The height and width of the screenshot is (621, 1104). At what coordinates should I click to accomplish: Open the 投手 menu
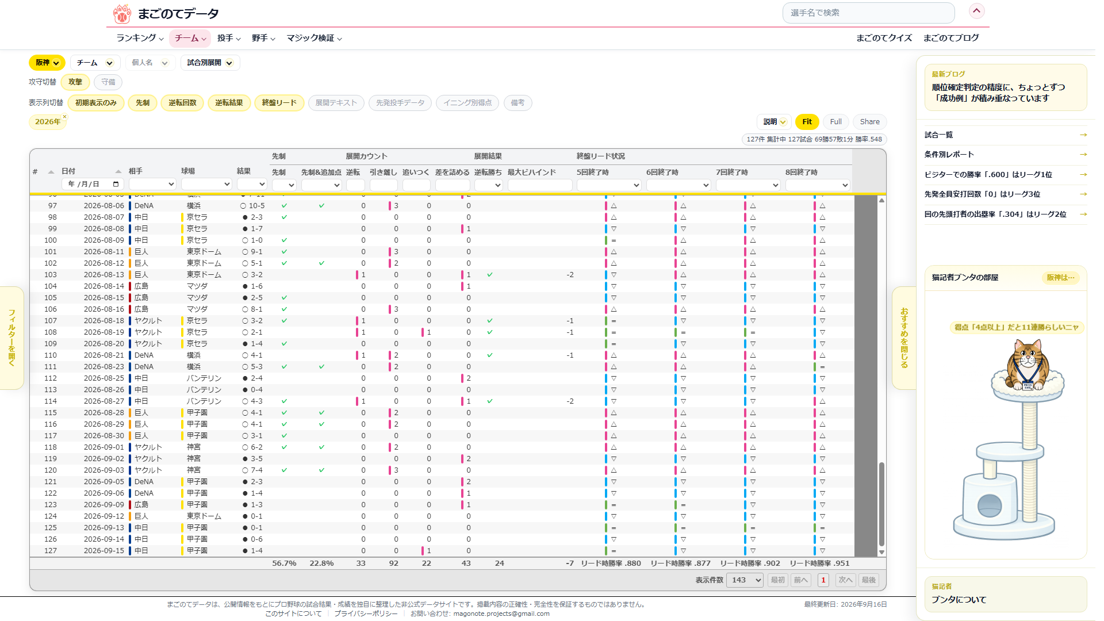(x=229, y=38)
